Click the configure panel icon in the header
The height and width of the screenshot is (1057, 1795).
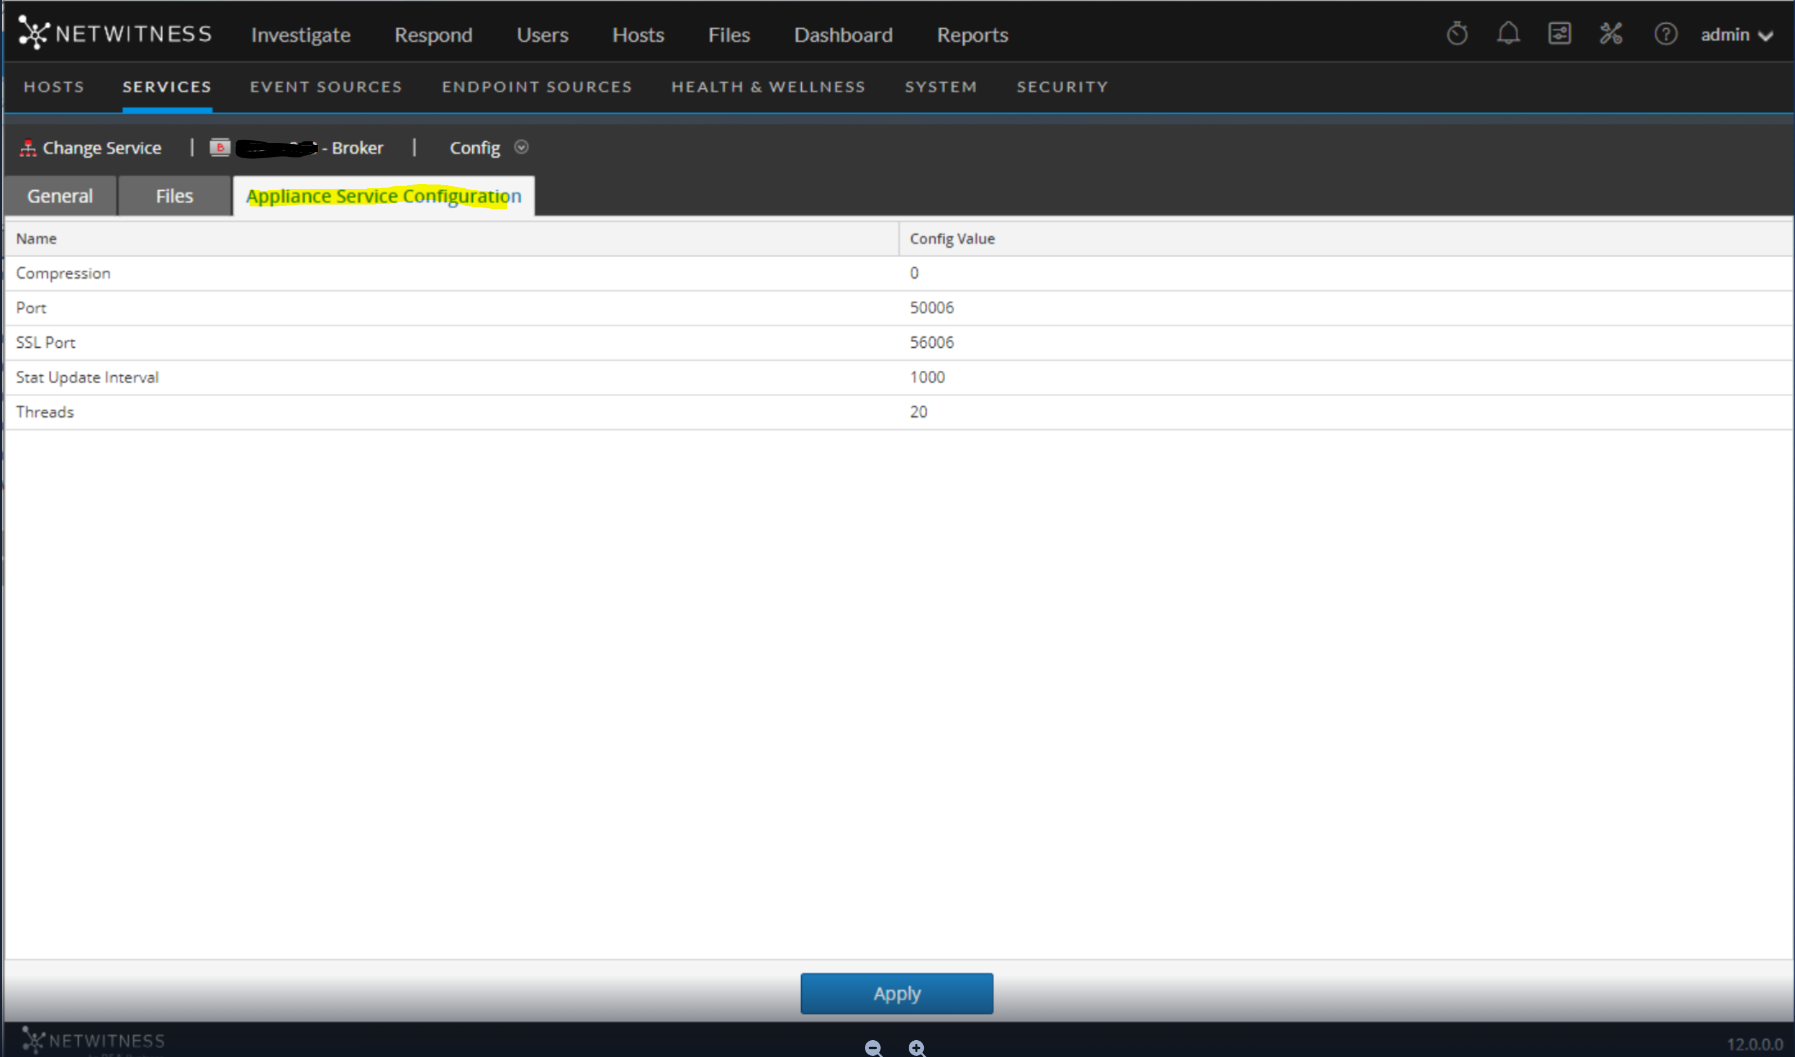pos(1559,34)
